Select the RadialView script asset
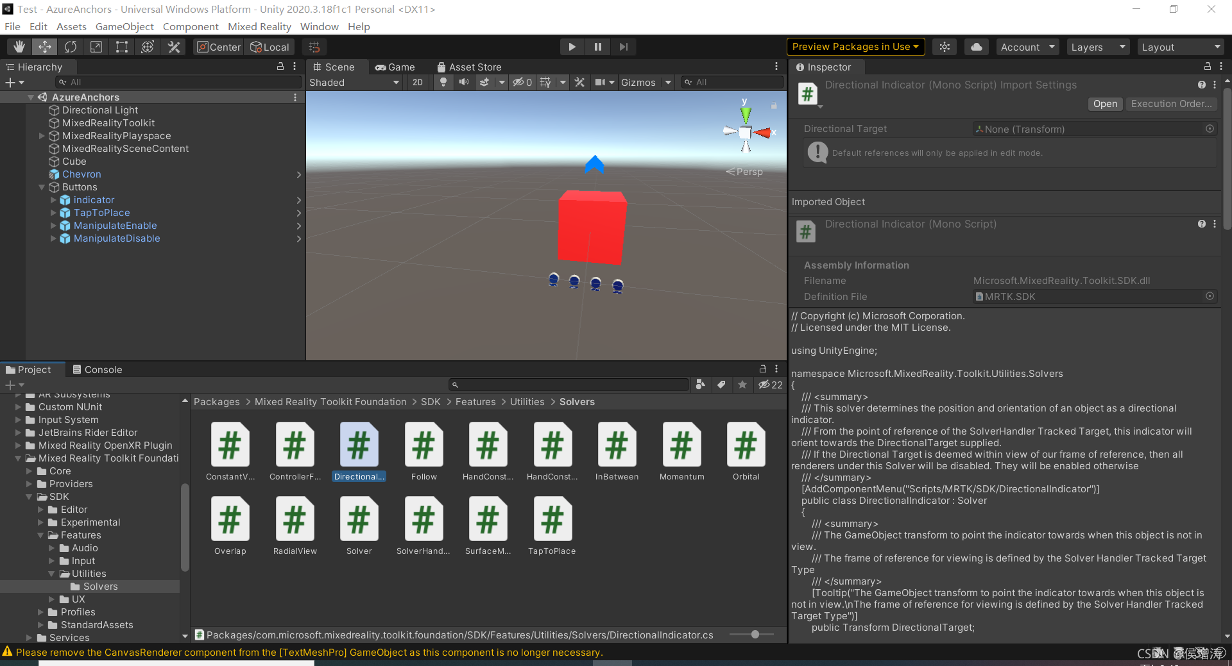Screen dimensions: 1232x666 [x=295, y=526]
